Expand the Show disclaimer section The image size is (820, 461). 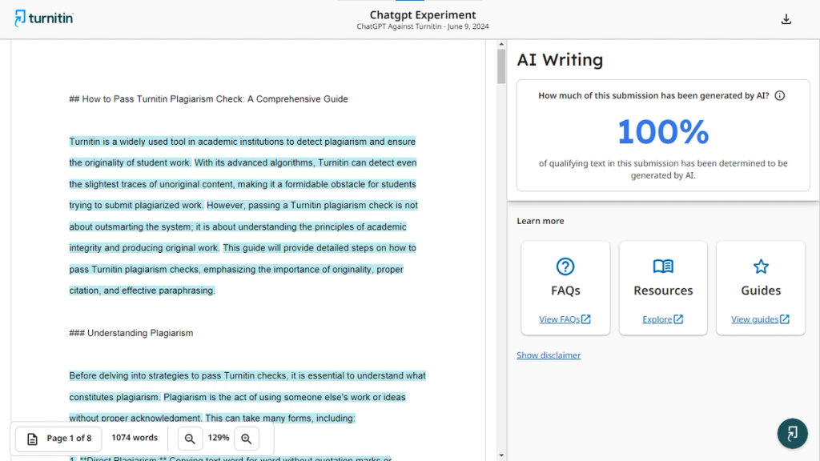[x=549, y=355]
